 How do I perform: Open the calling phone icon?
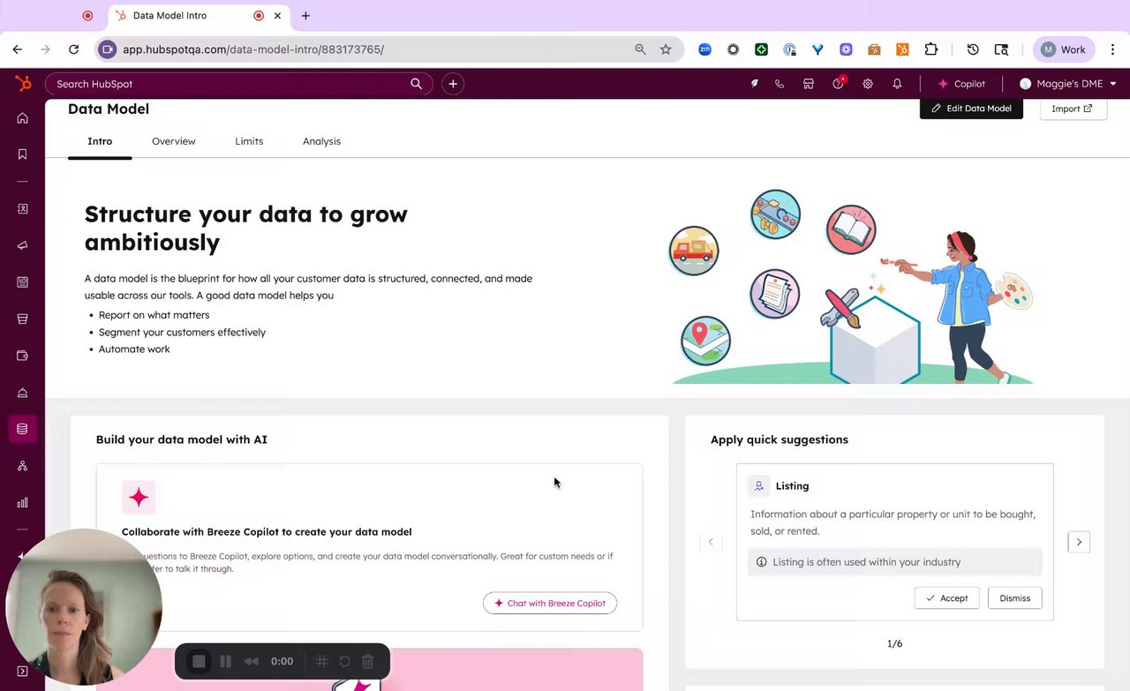[780, 84]
